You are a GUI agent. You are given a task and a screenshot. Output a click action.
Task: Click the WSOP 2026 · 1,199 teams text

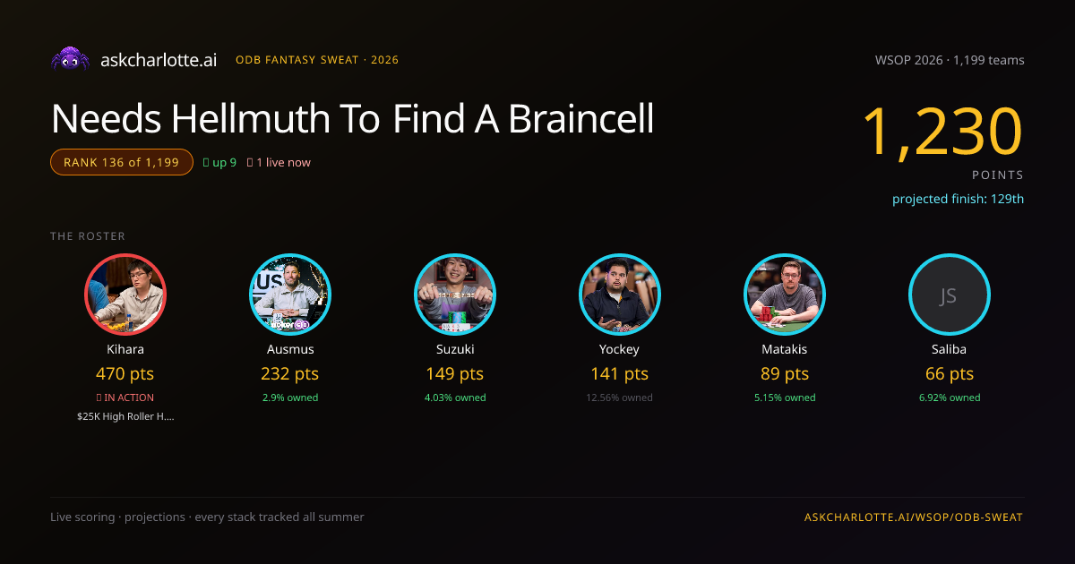tap(950, 60)
